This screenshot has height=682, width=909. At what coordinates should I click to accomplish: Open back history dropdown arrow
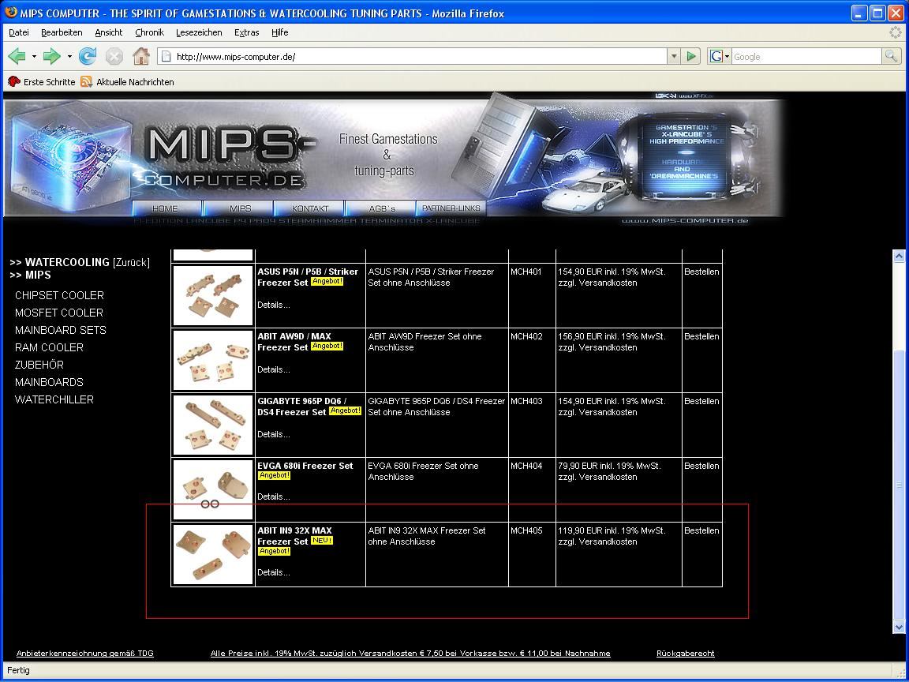tap(34, 56)
